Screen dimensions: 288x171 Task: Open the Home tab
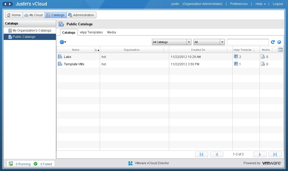14,15
